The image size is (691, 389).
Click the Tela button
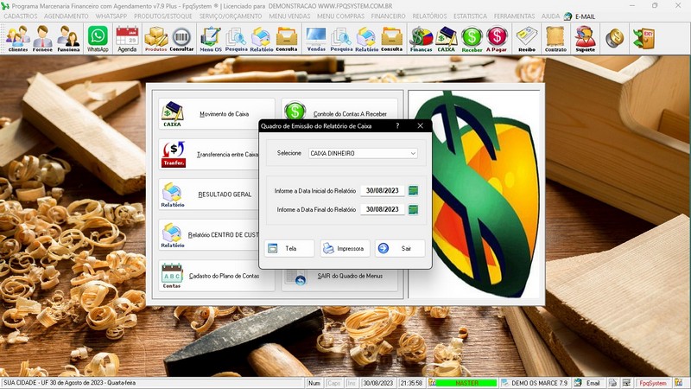point(289,249)
